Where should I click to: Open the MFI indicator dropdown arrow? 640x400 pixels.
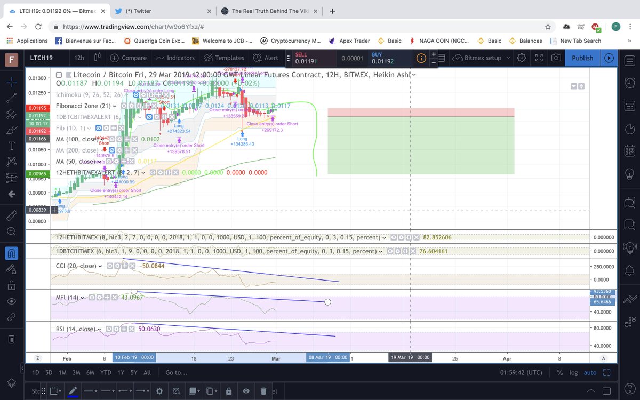tap(83, 297)
